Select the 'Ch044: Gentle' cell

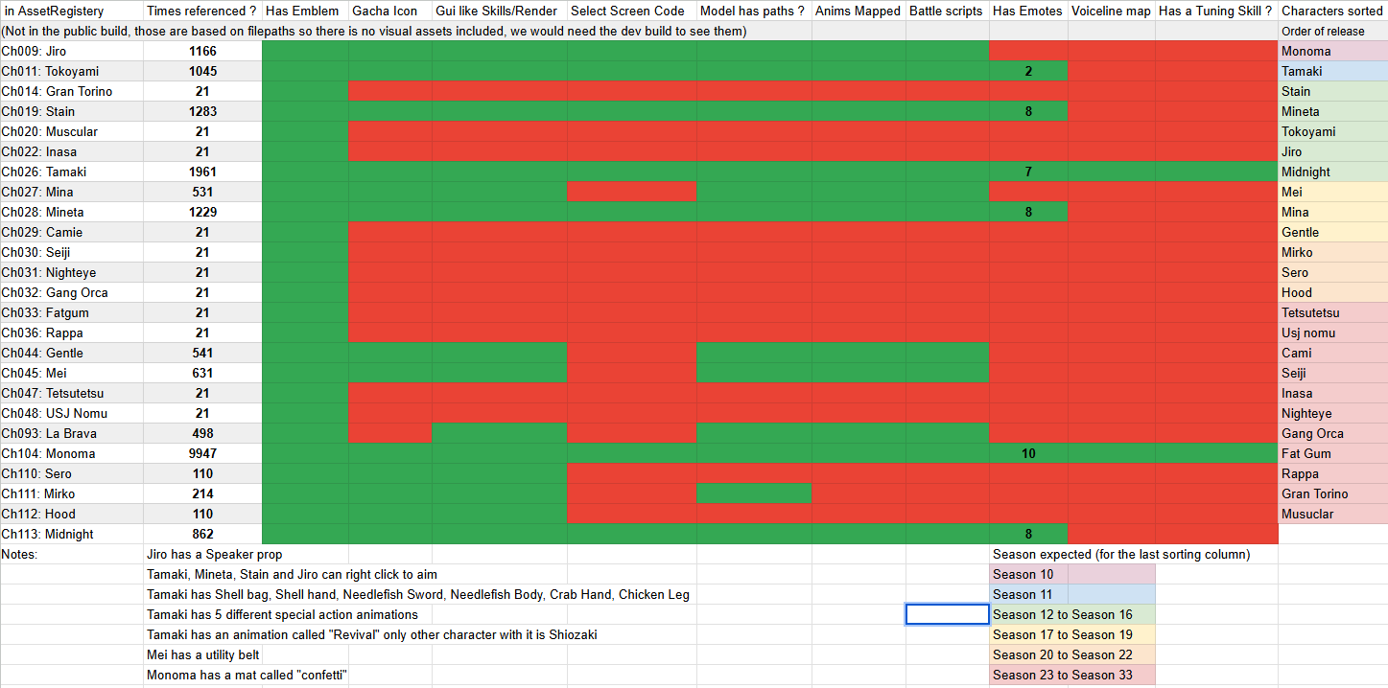tap(72, 353)
